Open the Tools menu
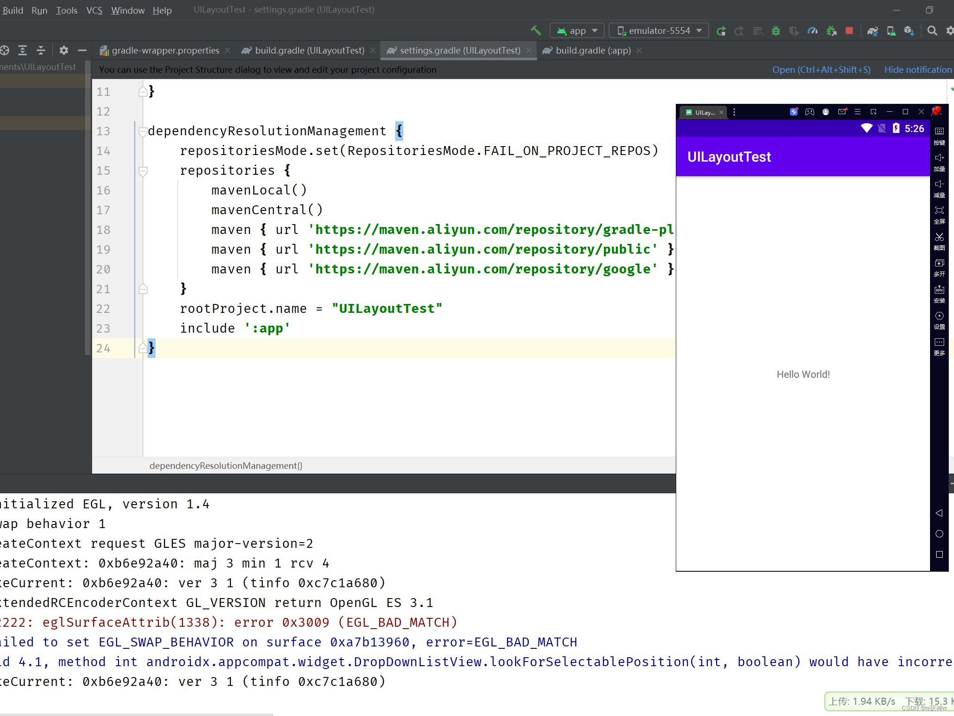954x716 pixels. tap(67, 10)
